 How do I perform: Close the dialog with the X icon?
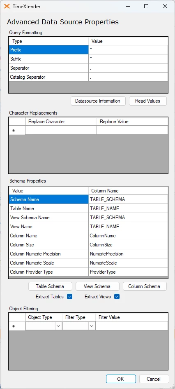[x=165, y=7]
